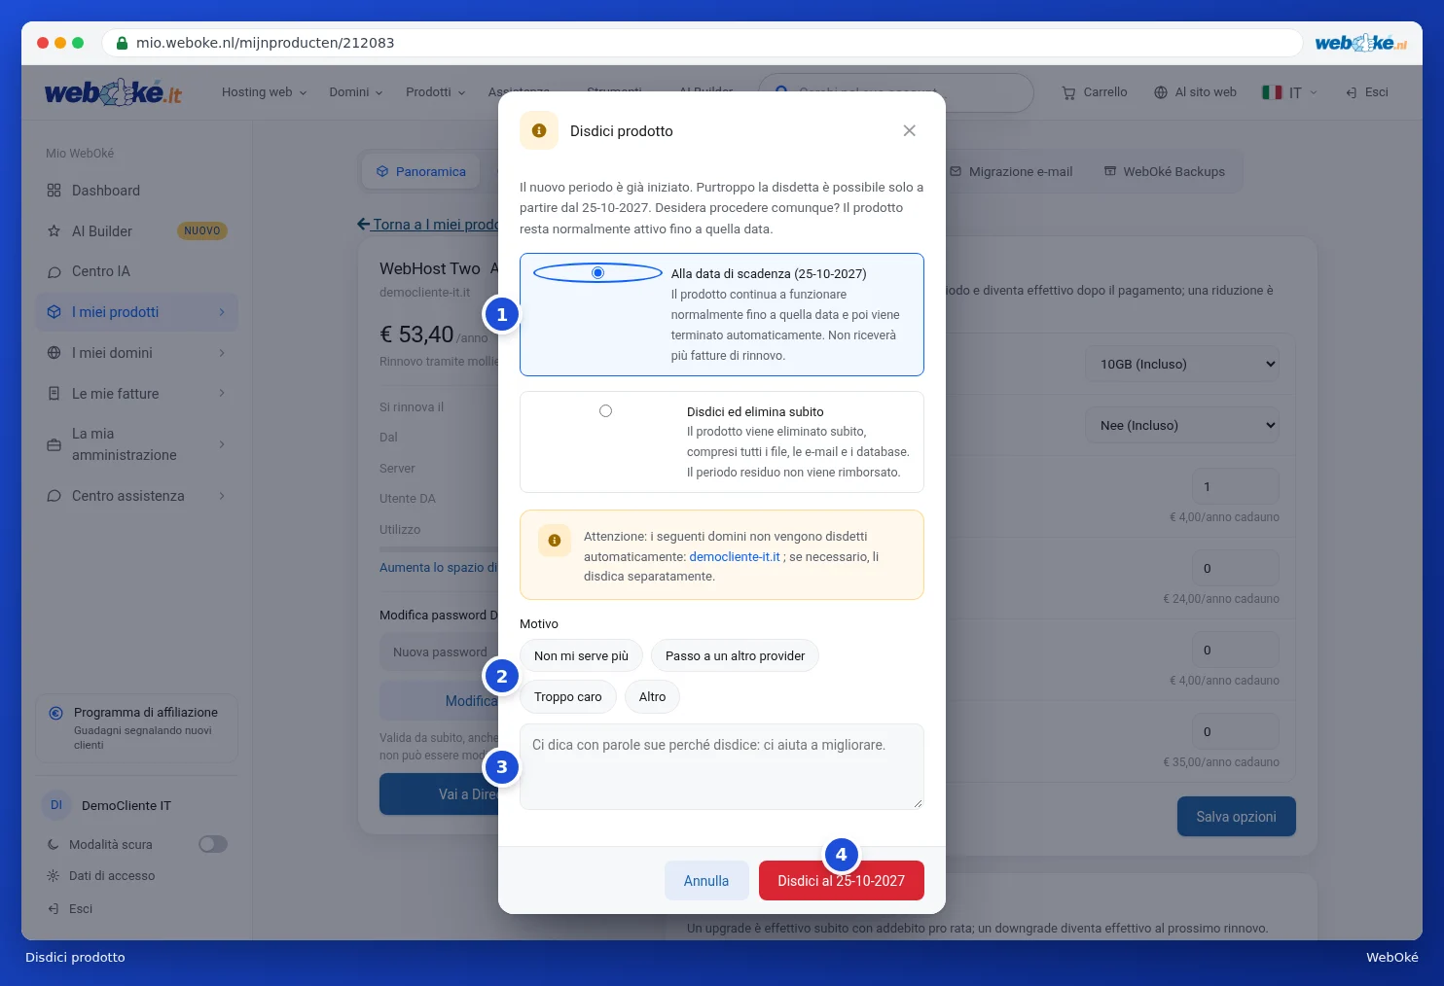Click the WebOké.it logo in header
Screen dimensions: 1444x986
click(113, 92)
